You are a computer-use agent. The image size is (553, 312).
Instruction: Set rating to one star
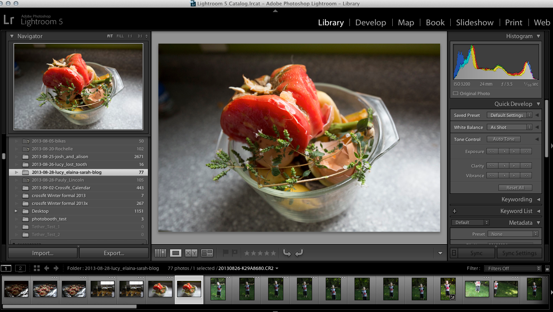(x=247, y=253)
